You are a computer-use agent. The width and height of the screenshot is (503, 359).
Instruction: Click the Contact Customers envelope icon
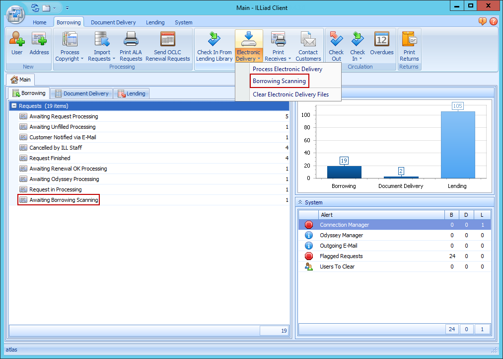pos(308,40)
